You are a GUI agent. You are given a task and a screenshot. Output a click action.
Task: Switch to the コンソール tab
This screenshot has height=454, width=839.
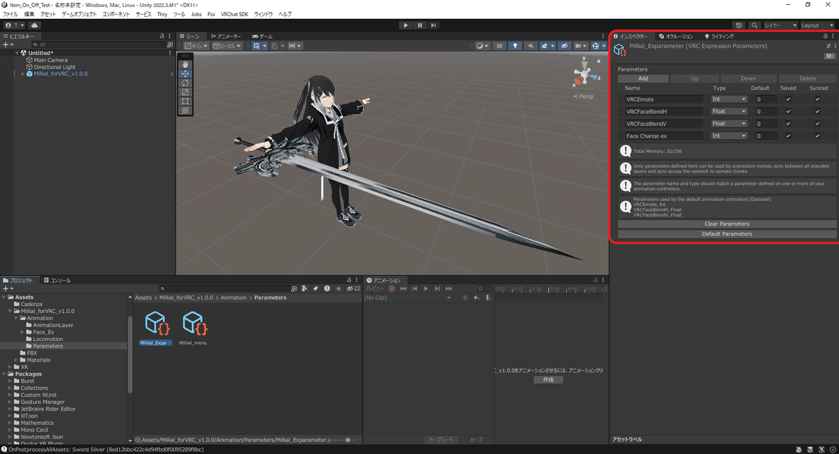coord(57,280)
